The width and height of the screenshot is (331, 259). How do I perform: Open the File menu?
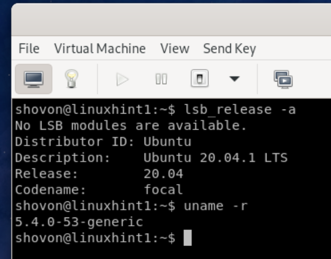point(29,49)
